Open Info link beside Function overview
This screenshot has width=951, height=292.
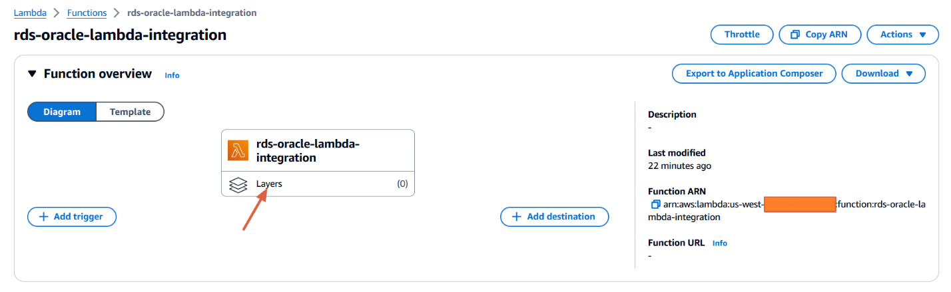click(x=172, y=75)
